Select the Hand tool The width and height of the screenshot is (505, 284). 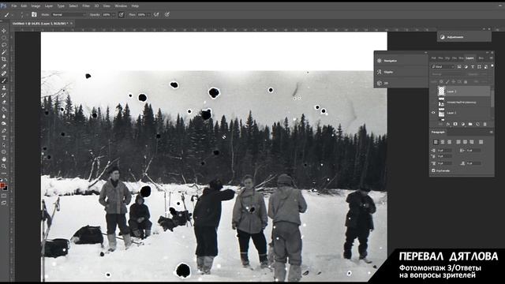pyautogui.click(x=4, y=159)
